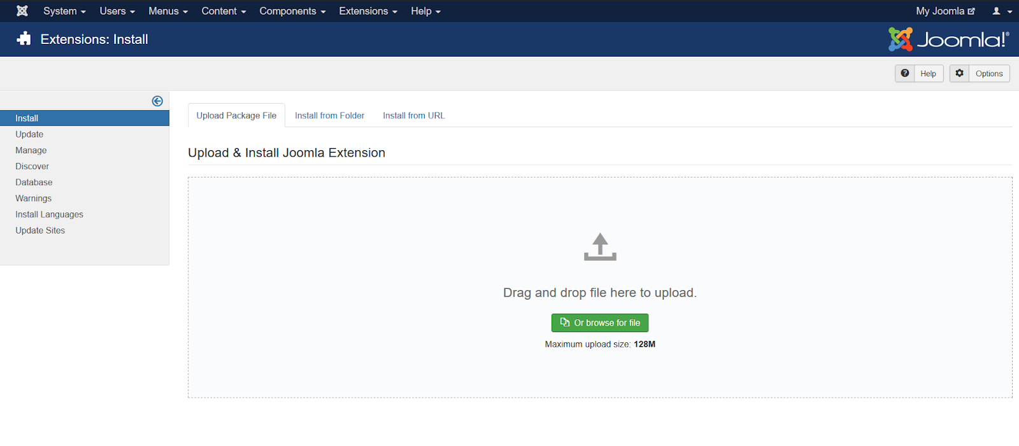Open the Components dropdown menu

click(x=292, y=11)
